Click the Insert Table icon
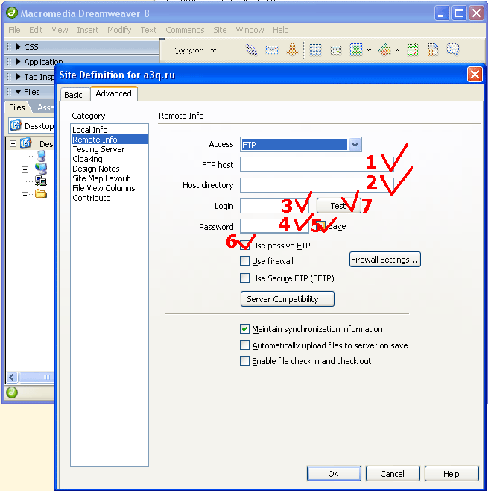488x491 pixels. point(315,50)
